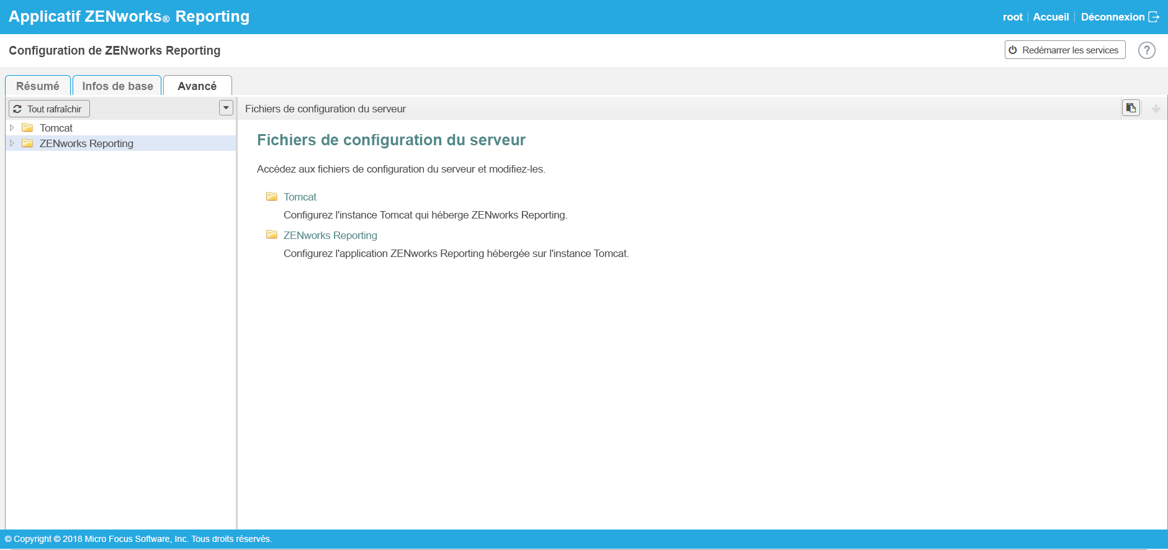Open the ZENworks Reporting link in the main panel
The image size is (1168, 550).
(330, 235)
